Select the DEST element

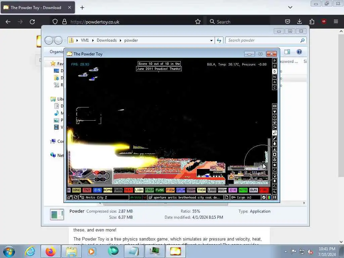point(129,190)
